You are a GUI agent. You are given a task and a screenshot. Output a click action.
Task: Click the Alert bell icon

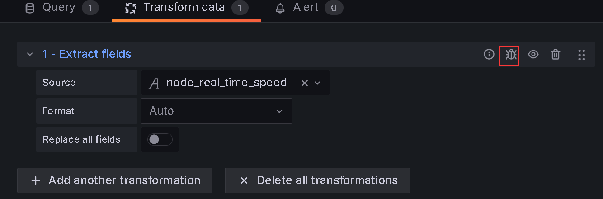280,8
